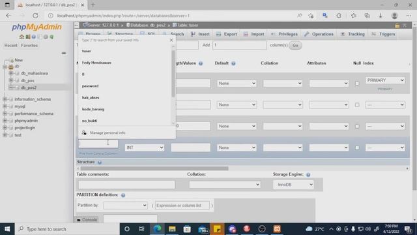The width and height of the screenshot is (417, 235).
Task: Expand the information_schema database node
Action: 5,99
